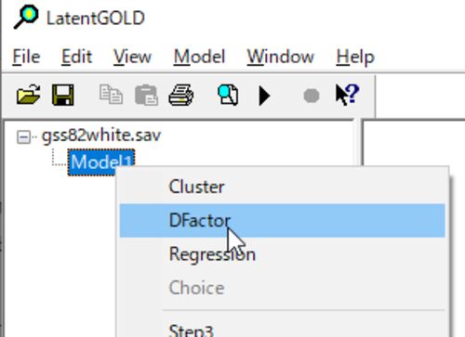Click the Print Preview magnifier icon
Screen dimensions: 465x337
(x=228, y=95)
